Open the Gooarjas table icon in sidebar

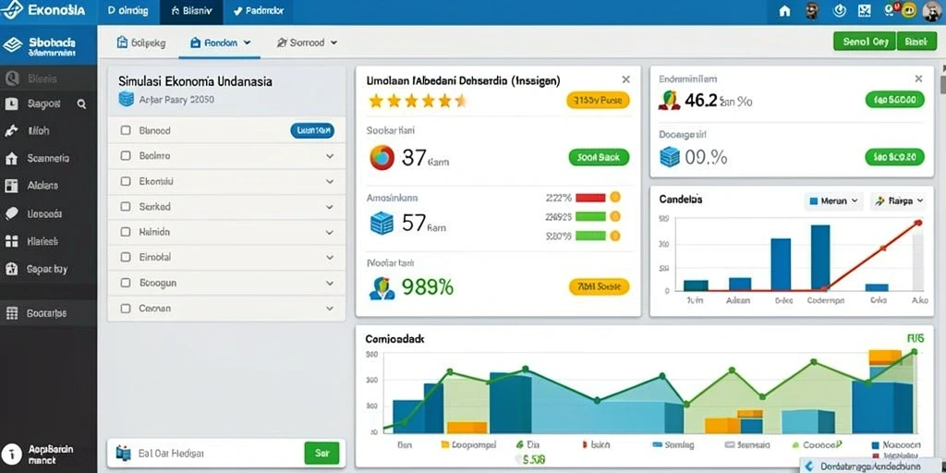tap(11, 313)
